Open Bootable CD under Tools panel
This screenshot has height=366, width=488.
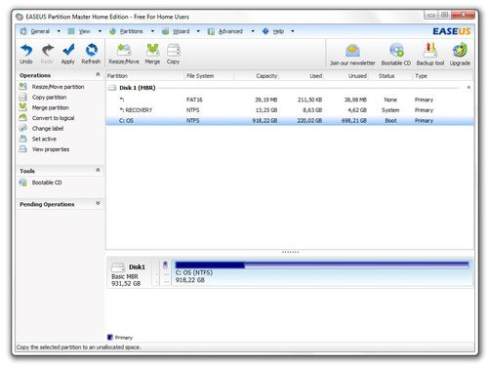pos(47,183)
